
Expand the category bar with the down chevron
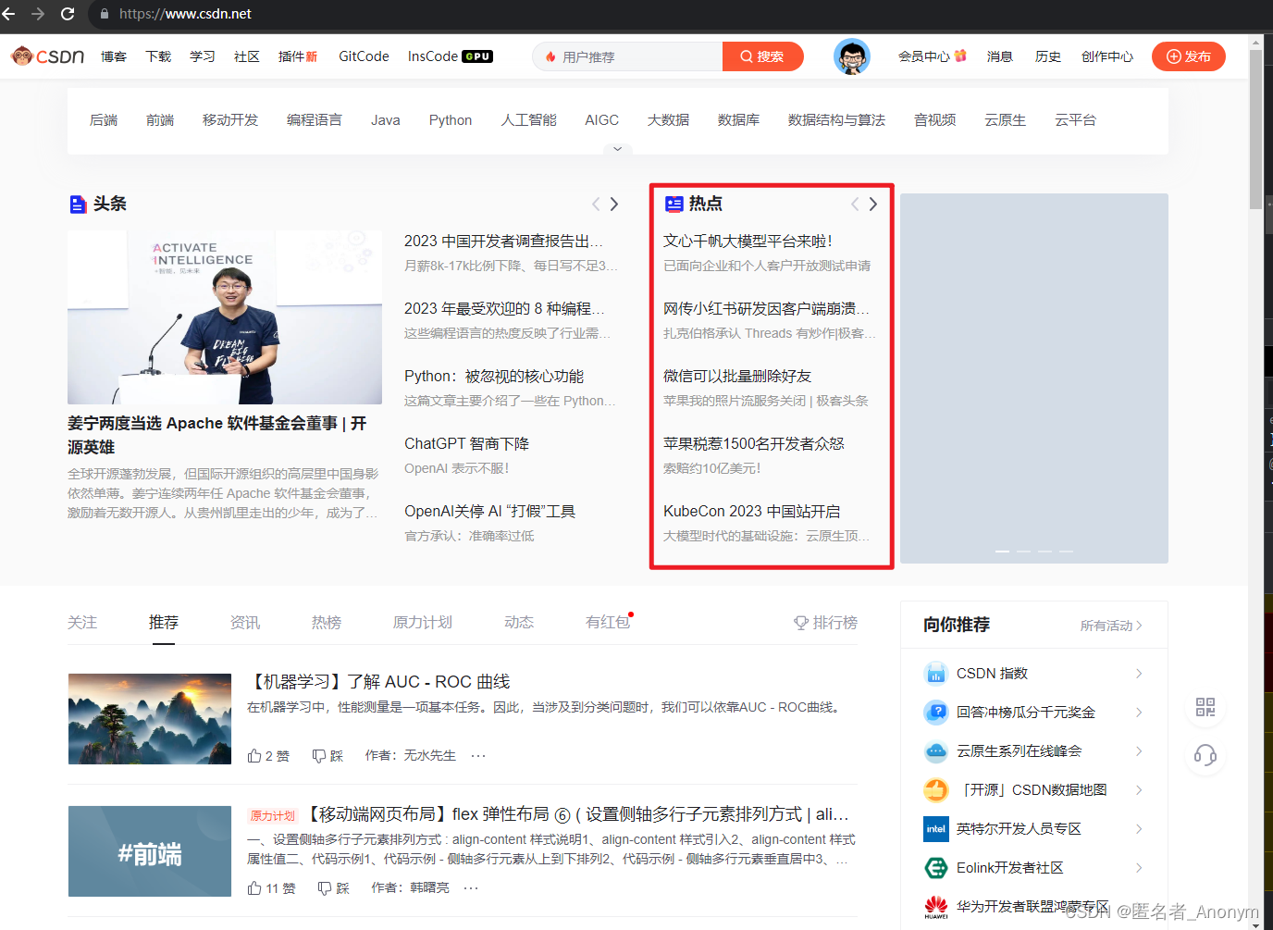tap(617, 149)
